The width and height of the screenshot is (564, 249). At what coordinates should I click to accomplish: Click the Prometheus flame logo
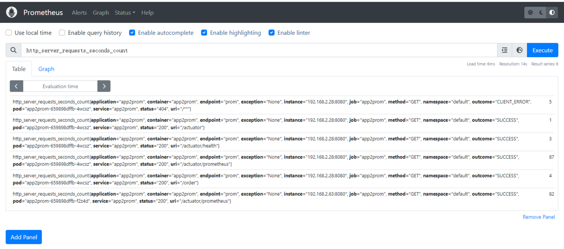pos(12,12)
